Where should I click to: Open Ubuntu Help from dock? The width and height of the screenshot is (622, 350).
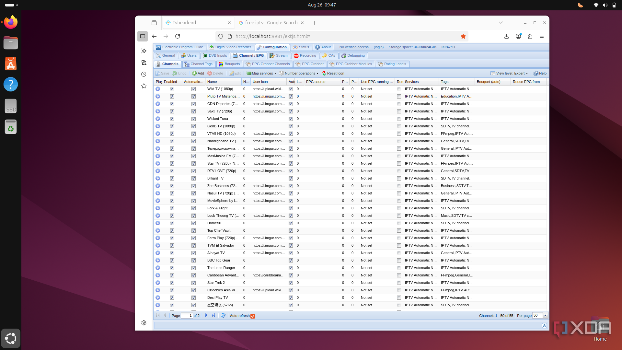click(11, 84)
